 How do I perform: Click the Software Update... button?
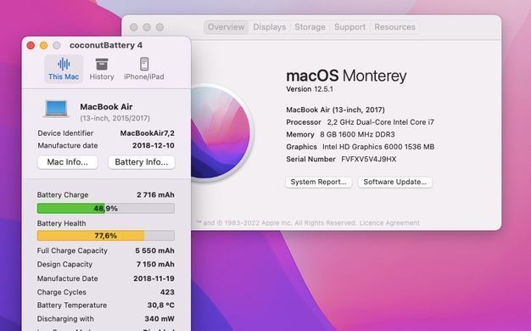(x=395, y=182)
